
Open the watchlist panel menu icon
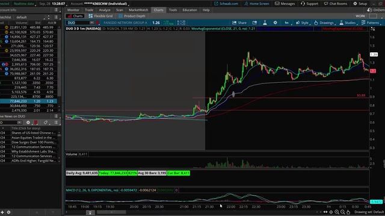point(56,17)
